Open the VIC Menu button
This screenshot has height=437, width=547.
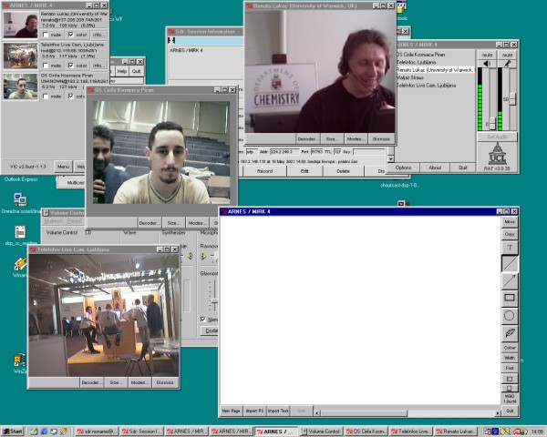click(x=63, y=167)
